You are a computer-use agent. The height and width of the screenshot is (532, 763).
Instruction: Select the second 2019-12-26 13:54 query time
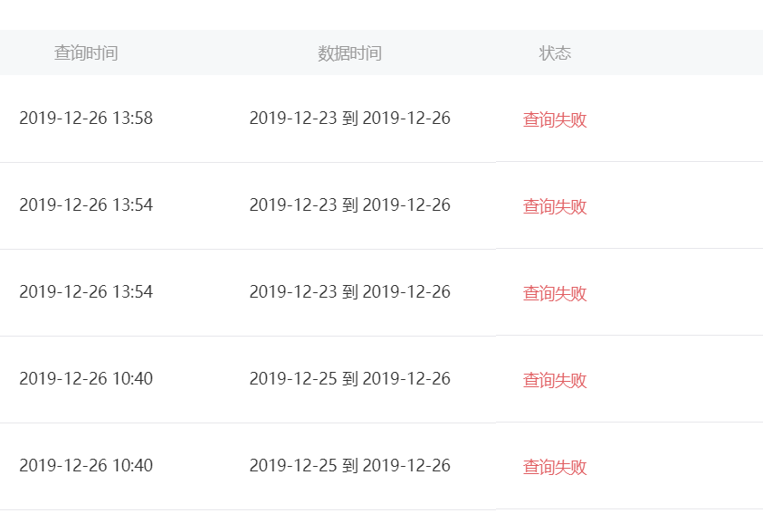[86, 291]
